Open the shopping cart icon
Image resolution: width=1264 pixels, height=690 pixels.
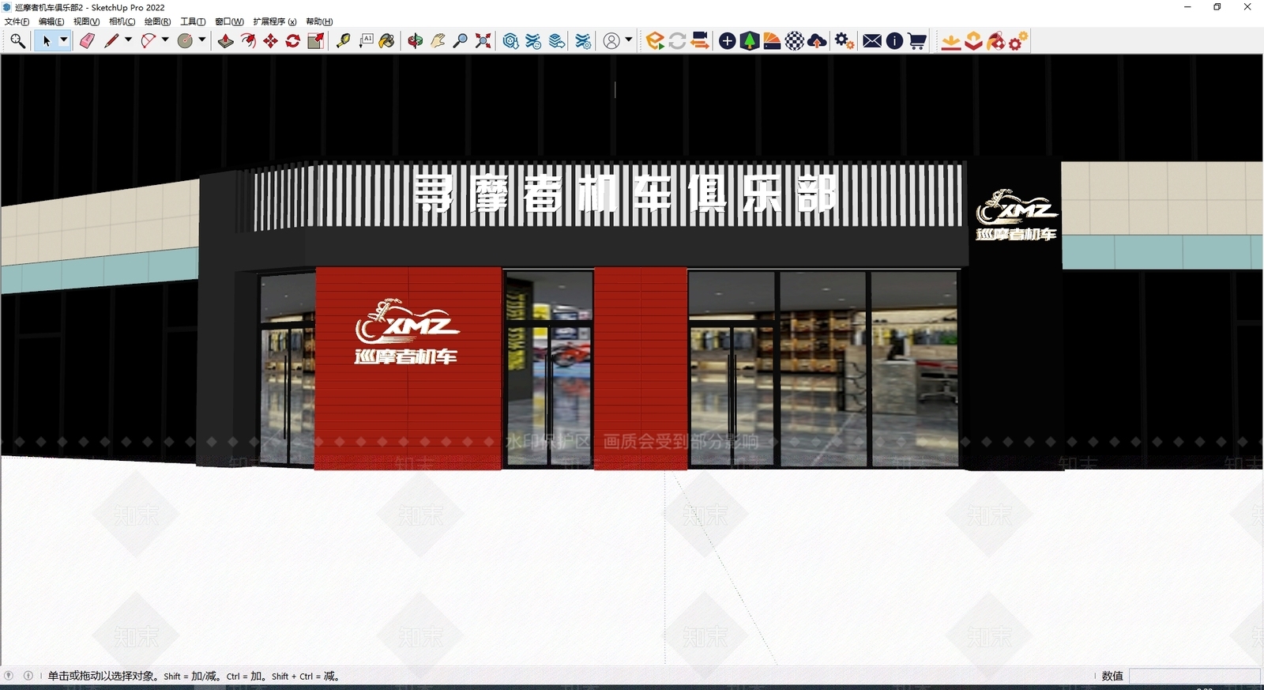[917, 41]
